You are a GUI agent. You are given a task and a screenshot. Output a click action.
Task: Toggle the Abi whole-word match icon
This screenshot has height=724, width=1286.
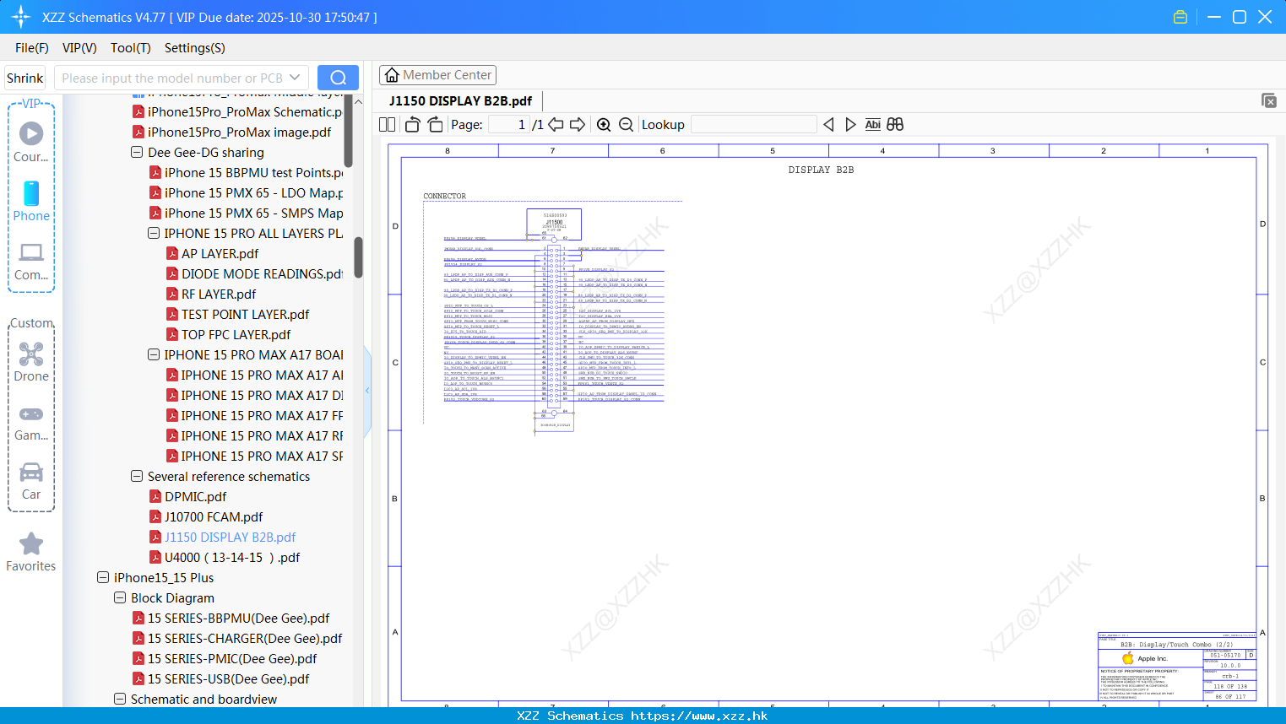point(872,124)
